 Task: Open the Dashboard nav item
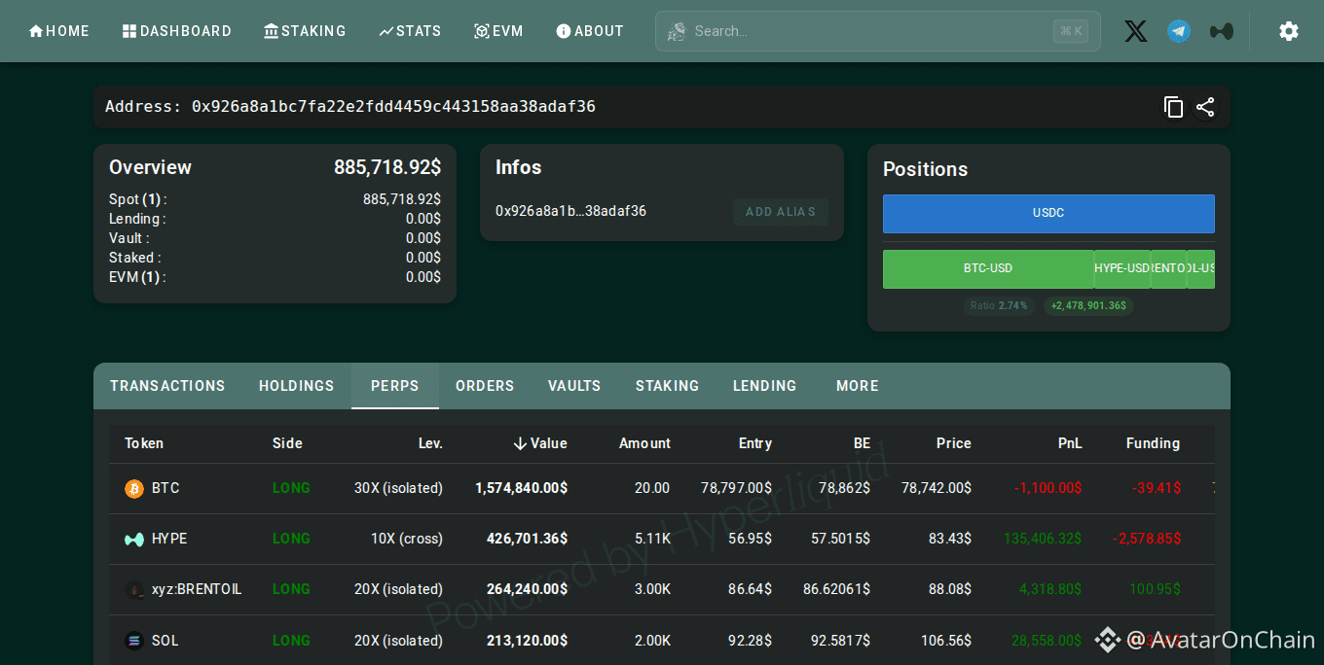177,31
